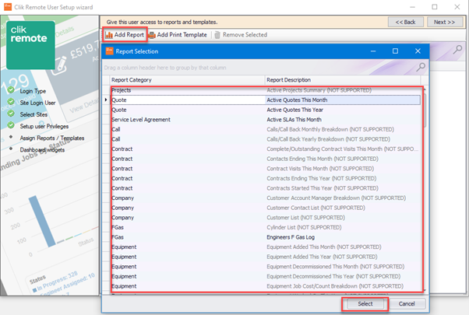Select Active Quotes This Year row
Viewport: 469px width, 315px height.
pos(266,110)
